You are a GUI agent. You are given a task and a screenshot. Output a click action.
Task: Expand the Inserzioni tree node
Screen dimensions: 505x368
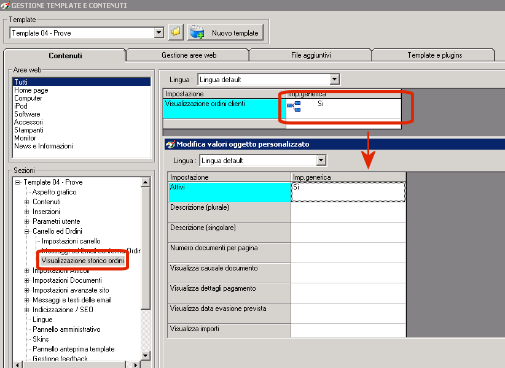coord(27,212)
